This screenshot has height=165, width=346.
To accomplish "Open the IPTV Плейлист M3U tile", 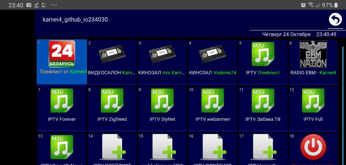I will pos(263,62).
